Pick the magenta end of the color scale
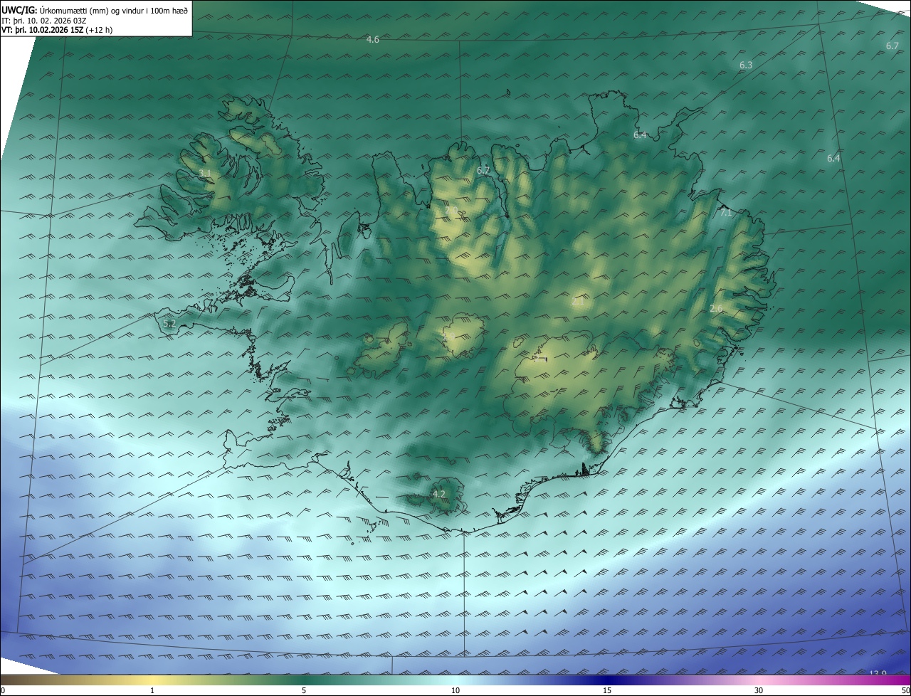Screen dimensions: 911x696 pos(900,680)
